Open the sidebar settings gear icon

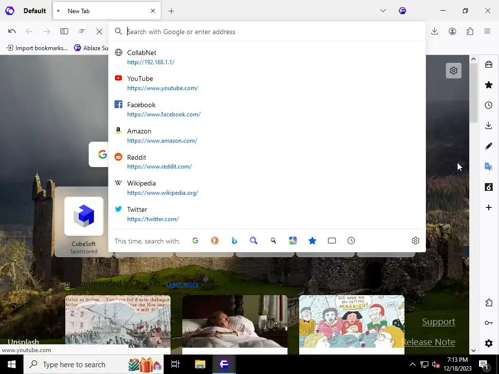pyautogui.click(x=488, y=343)
